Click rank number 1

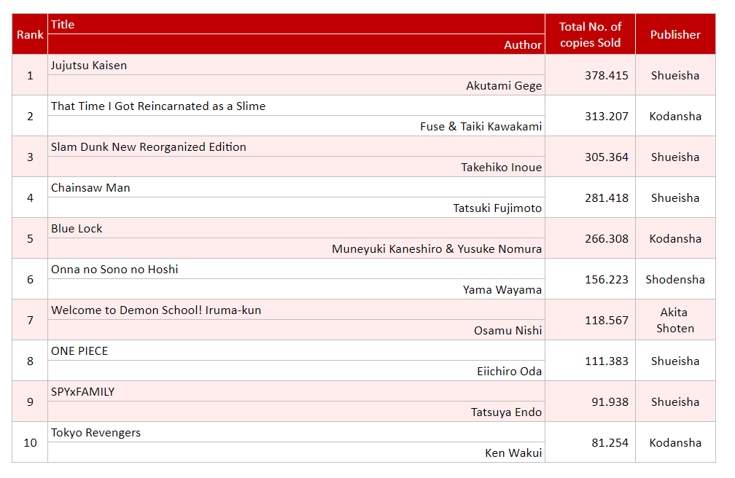coord(30,76)
